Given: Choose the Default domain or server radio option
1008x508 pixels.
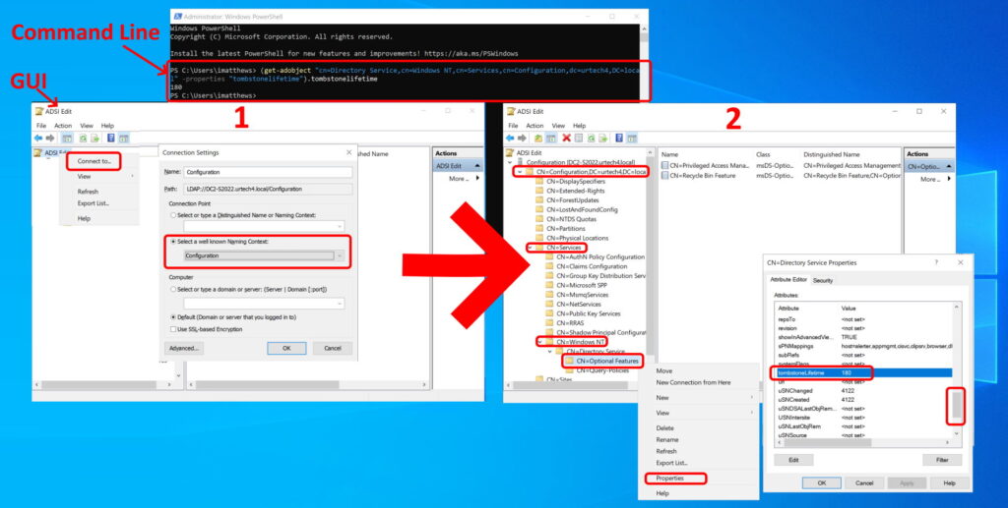Looking at the screenshot, I should pos(172,316).
